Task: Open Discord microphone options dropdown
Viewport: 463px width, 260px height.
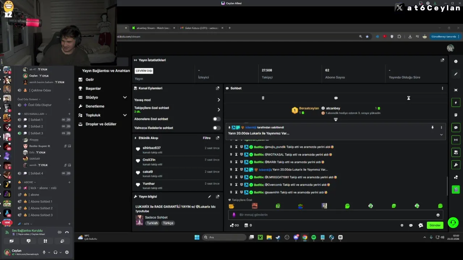Action: (x=49, y=252)
